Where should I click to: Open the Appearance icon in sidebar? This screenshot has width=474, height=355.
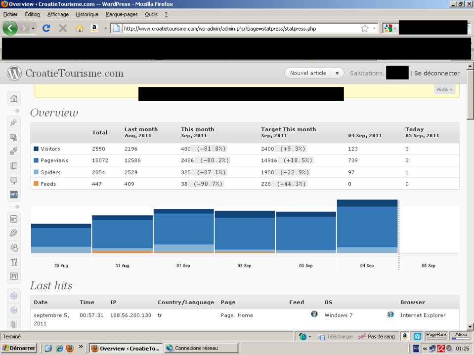coord(14,219)
